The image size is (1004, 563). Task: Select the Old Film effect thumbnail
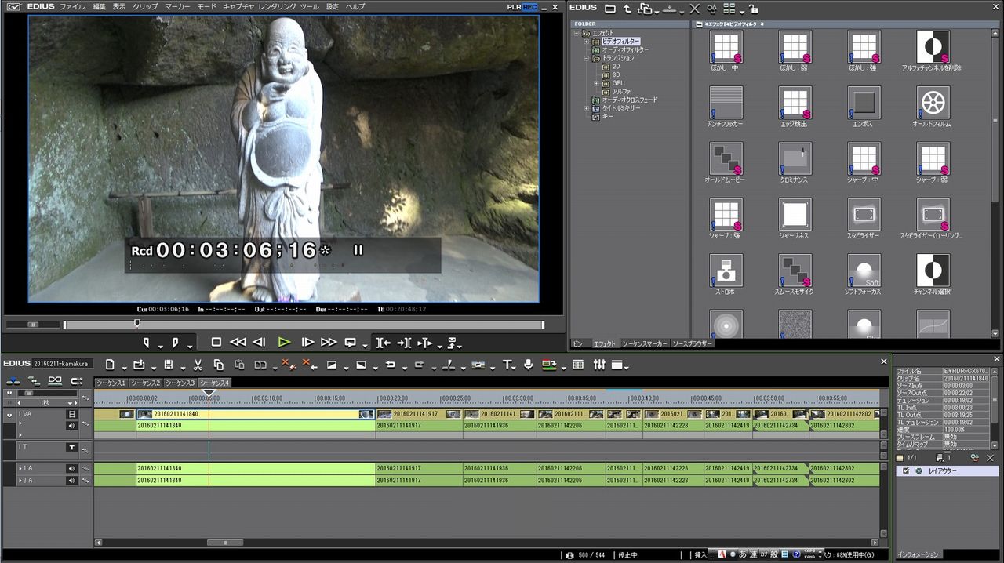click(x=933, y=103)
